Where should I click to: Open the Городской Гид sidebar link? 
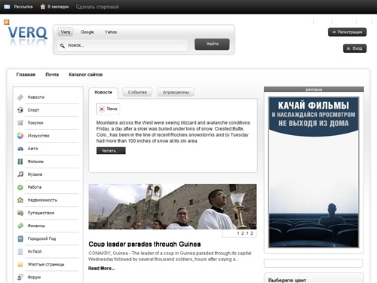[41, 238]
